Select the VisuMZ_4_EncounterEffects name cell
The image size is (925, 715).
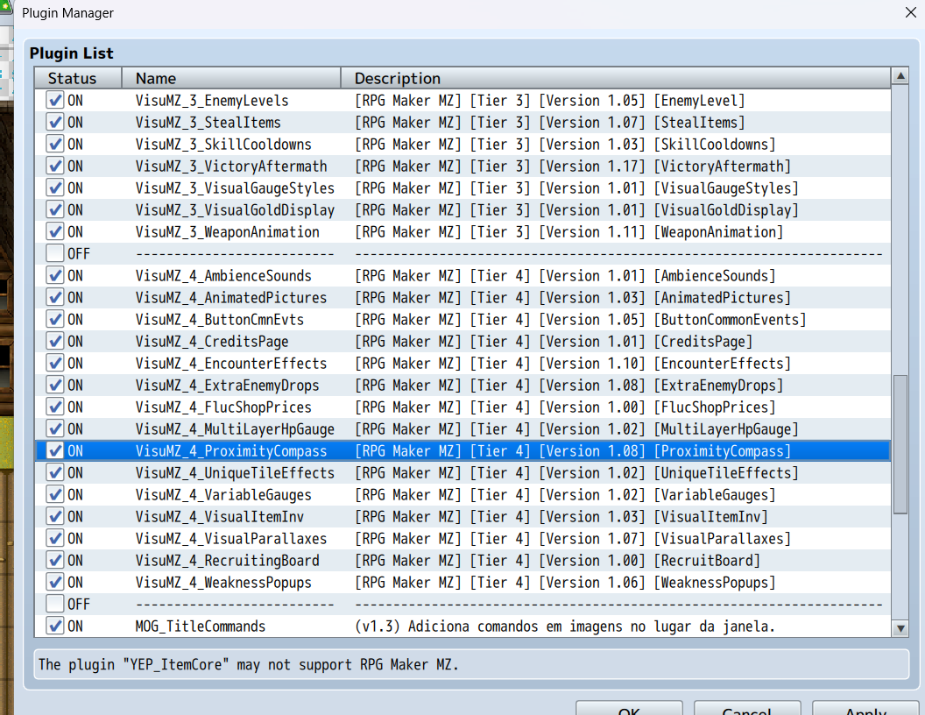coord(231,364)
